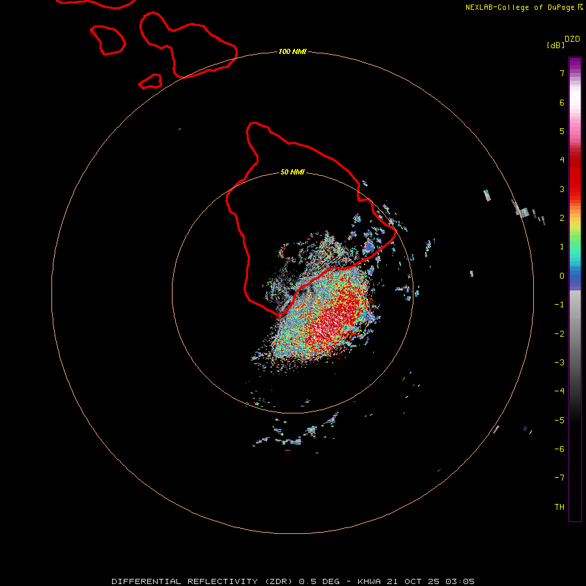The image size is (586, 586).
Task: Click the color bar value 0 label
Action: (562, 276)
